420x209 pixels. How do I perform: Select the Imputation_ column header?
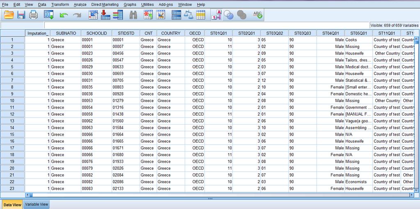coord(38,33)
